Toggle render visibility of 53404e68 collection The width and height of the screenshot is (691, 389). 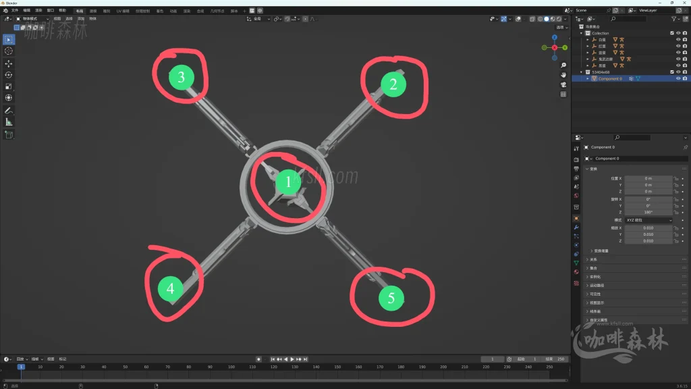point(685,72)
